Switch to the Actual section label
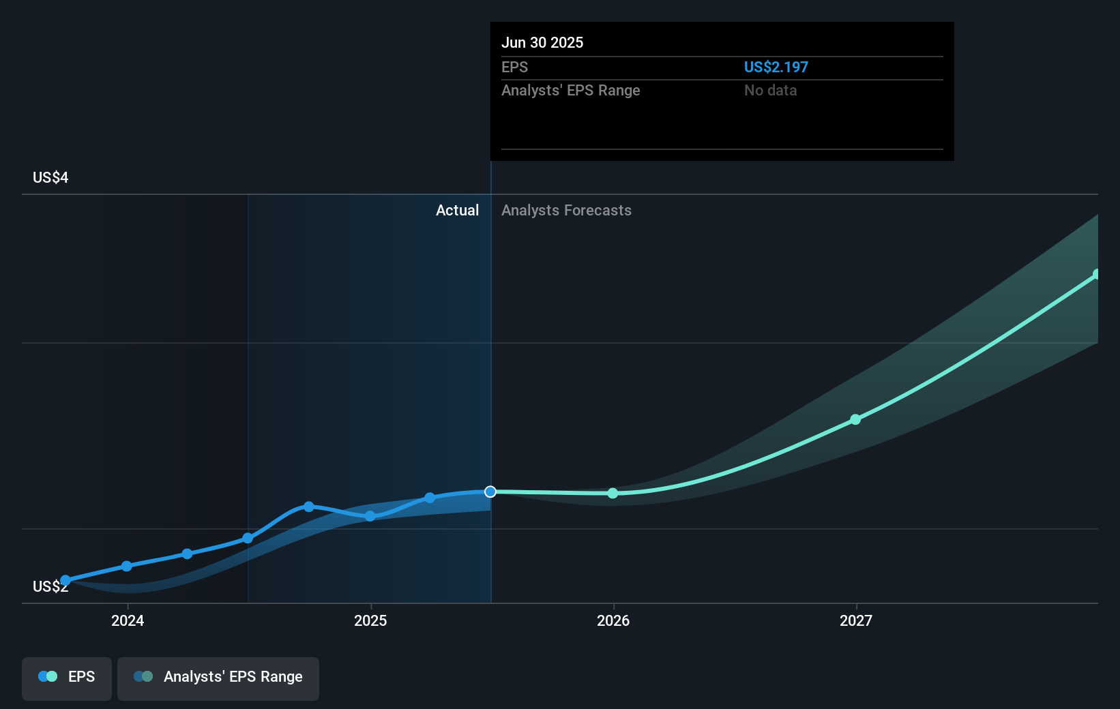 point(457,210)
